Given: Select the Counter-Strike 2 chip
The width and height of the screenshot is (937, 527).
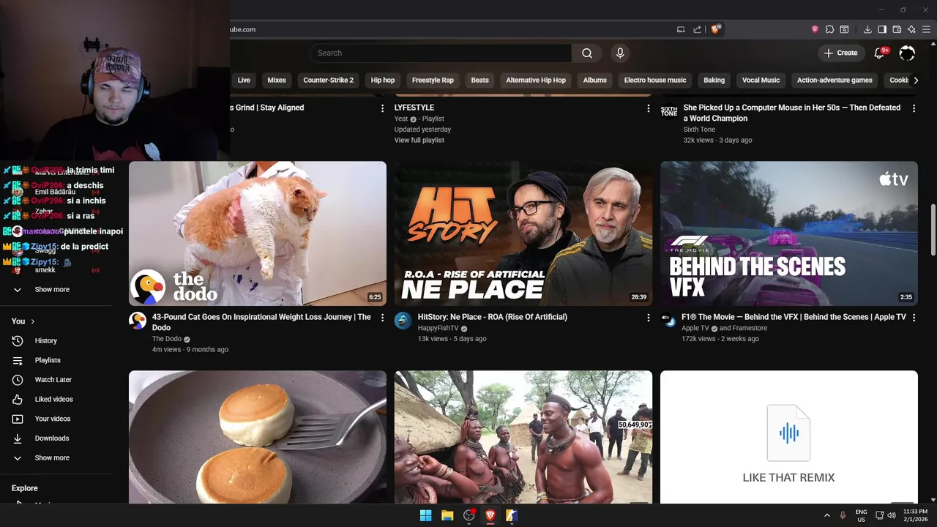Looking at the screenshot, I should (x=328, y=81).
